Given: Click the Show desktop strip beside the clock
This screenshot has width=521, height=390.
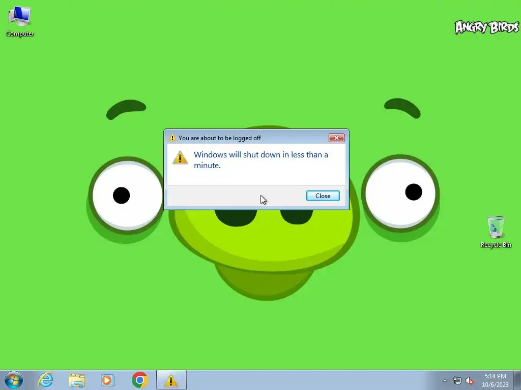Looking at the screenshot, I should click(517, 380).
